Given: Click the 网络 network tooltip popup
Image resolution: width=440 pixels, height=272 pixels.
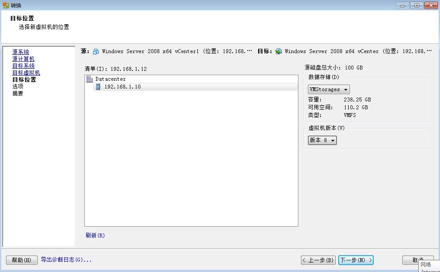Looking at the screenshot, I should tap(429, 266).
